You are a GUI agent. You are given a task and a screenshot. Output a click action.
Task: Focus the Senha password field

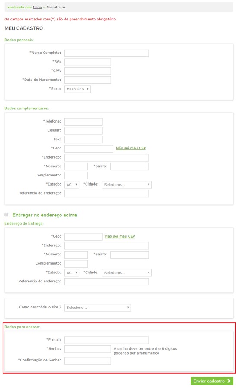[87, 349]
